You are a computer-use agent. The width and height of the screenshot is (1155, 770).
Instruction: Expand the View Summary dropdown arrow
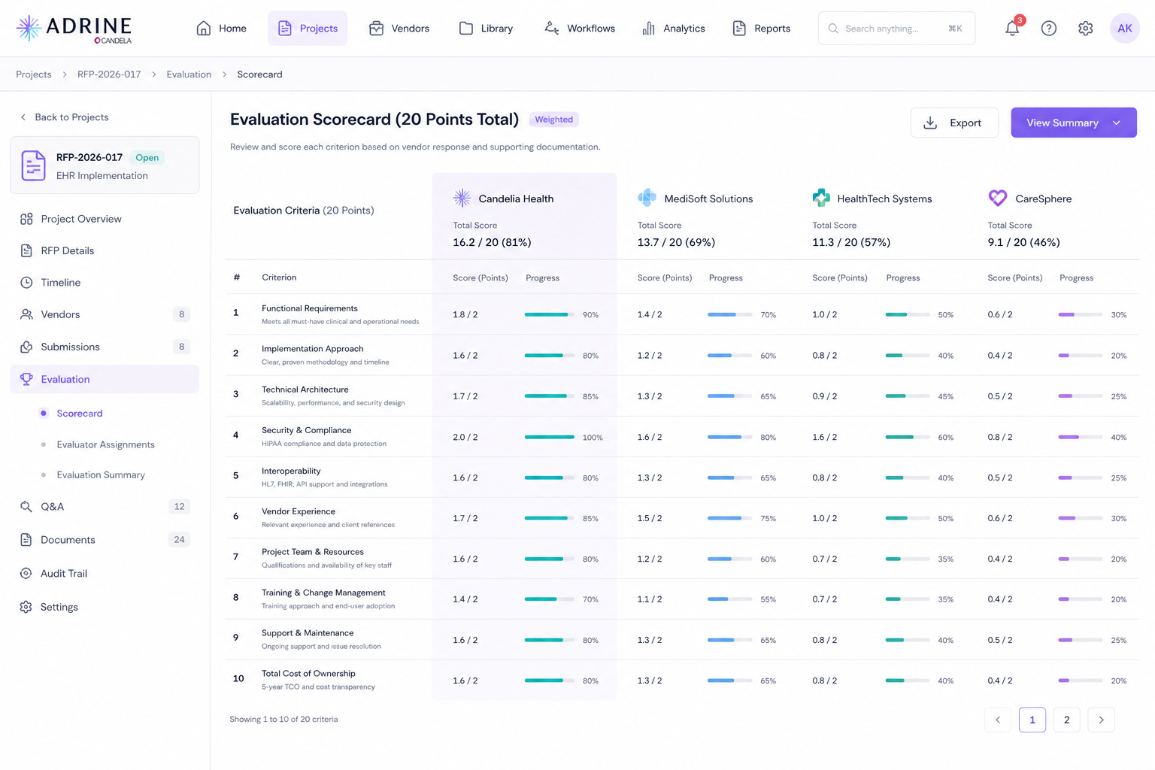coord(1117,123)
